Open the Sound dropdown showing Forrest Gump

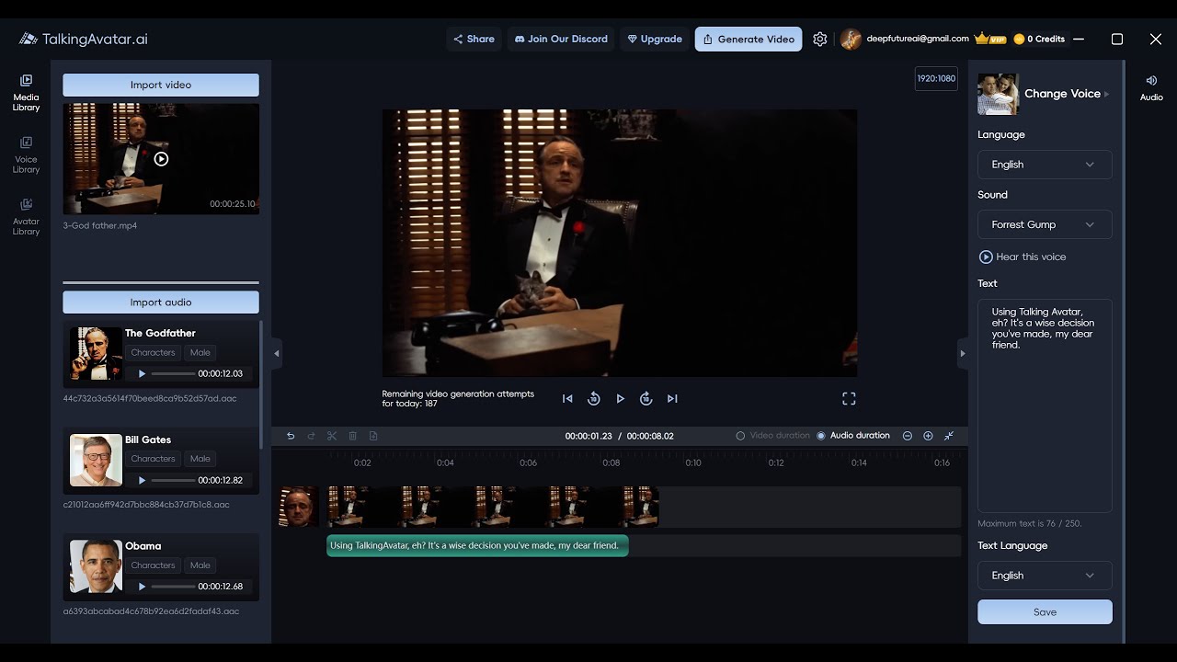click(x=1045, y=223)
